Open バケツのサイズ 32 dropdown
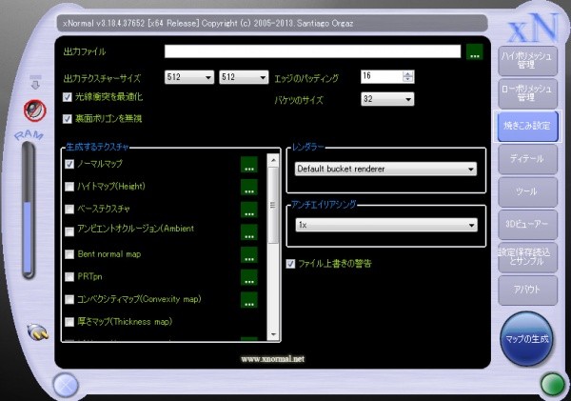Screen dimensions: 571x401 [387, 99]
